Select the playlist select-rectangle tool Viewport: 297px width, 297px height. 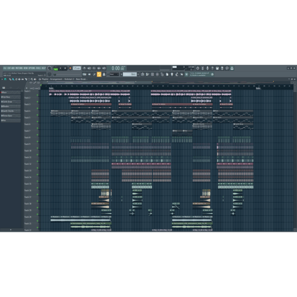pyautogui.click(x=29, y=79)
